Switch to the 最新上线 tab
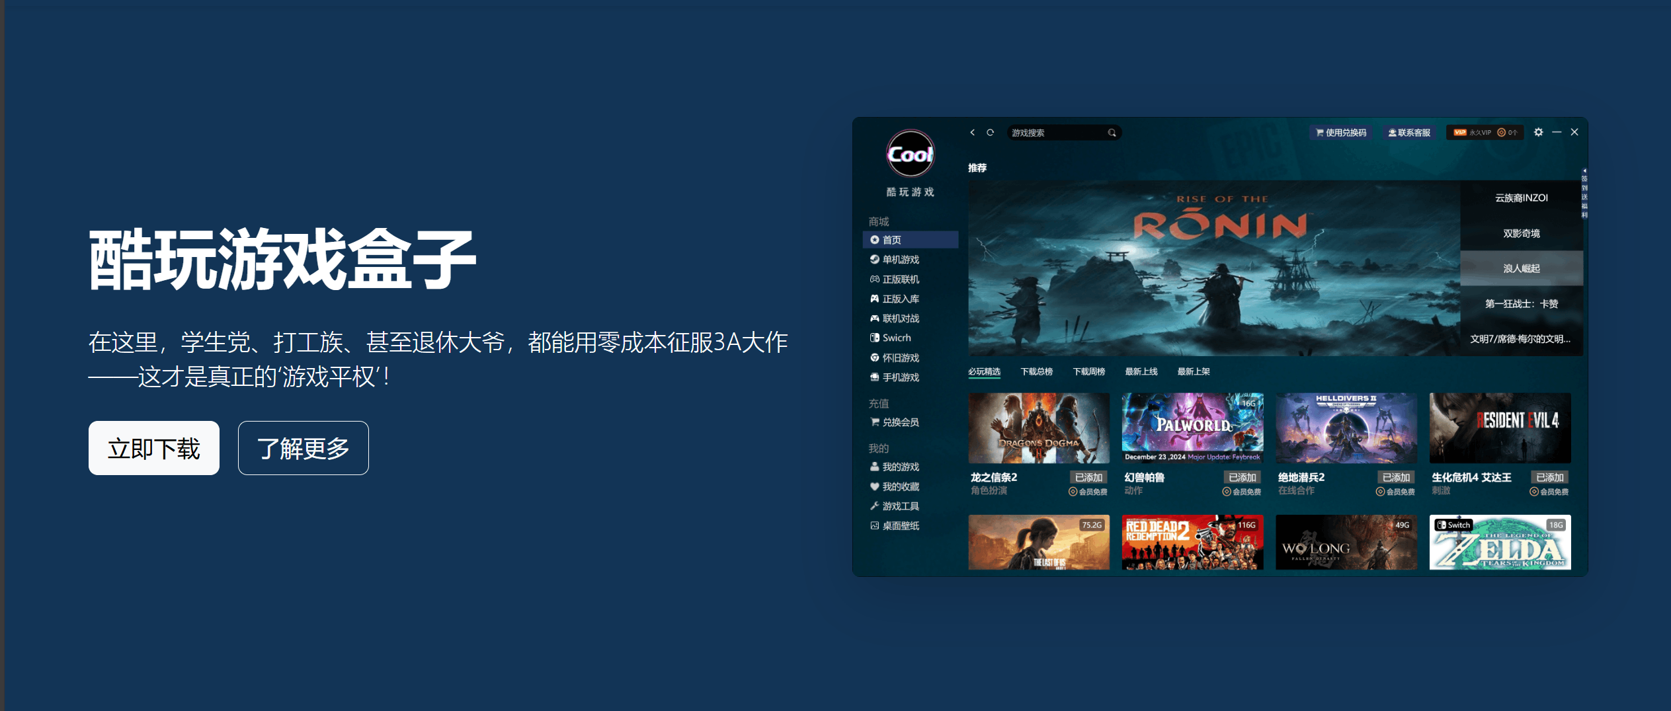Screen dimensions: 1671x711 click(1141, 371)
